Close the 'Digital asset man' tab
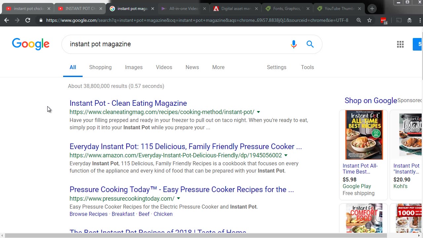423x238 pixels. pyautogui.click(x=256, y=9)
